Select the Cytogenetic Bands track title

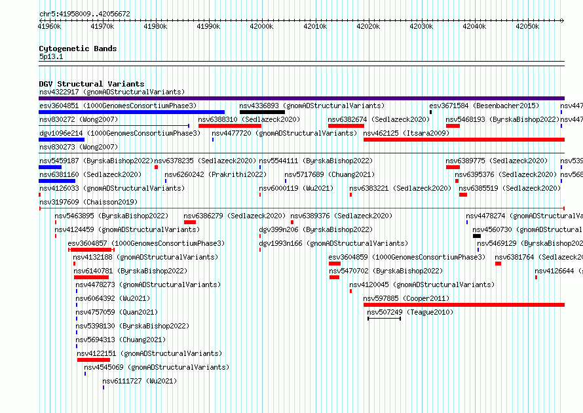[x=78, y=49]
